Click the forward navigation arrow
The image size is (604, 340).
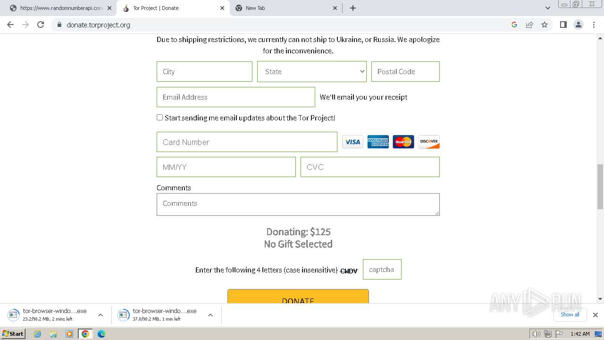25,25
